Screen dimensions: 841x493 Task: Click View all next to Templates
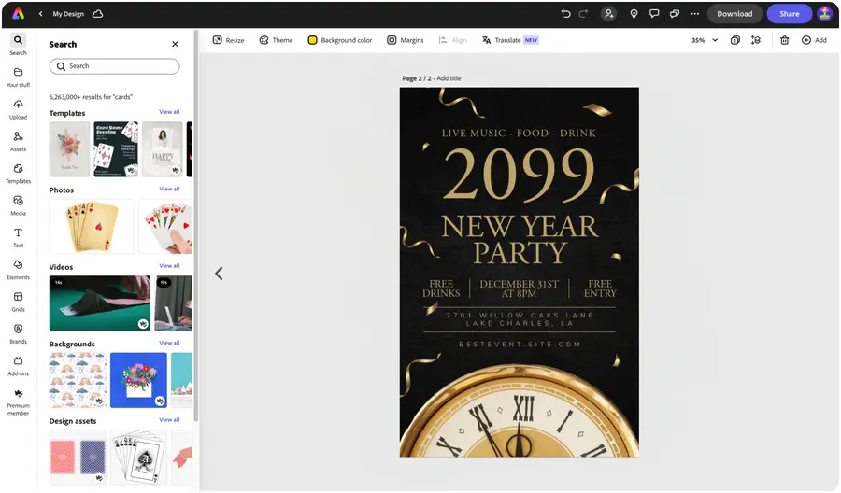click(169, 112)
